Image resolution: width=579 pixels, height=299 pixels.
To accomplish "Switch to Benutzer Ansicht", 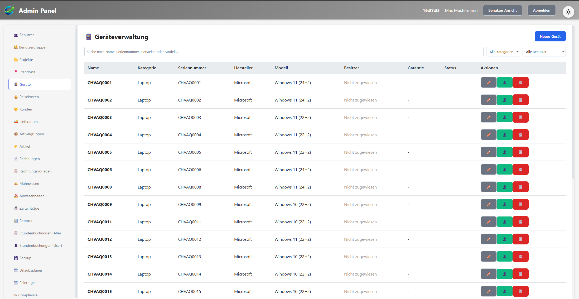I will coord(502,10).
